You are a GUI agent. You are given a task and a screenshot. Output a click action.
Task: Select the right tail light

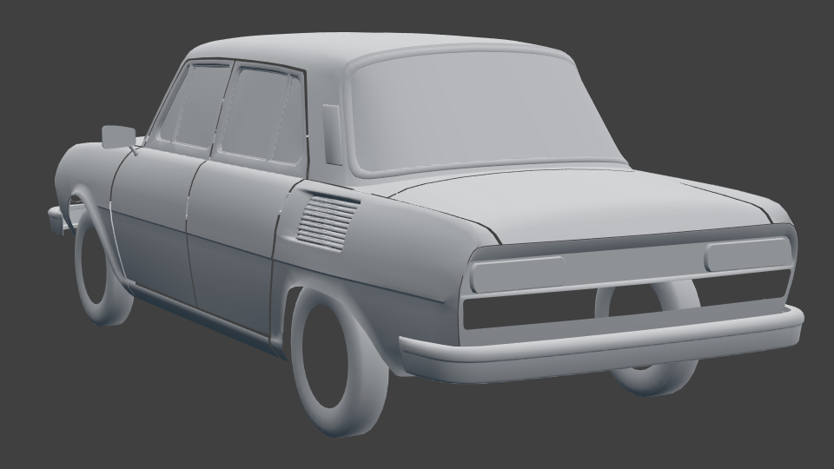click(747, 254)
